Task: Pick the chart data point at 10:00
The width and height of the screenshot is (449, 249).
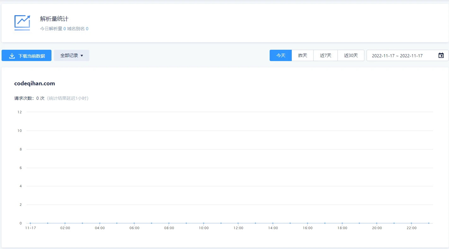Action: pyautogui.click(x=204, y=223)
